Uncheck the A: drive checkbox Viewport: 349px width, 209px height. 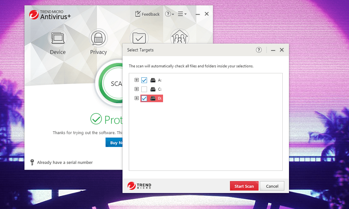pyautogui.click(x=144, y=80)
